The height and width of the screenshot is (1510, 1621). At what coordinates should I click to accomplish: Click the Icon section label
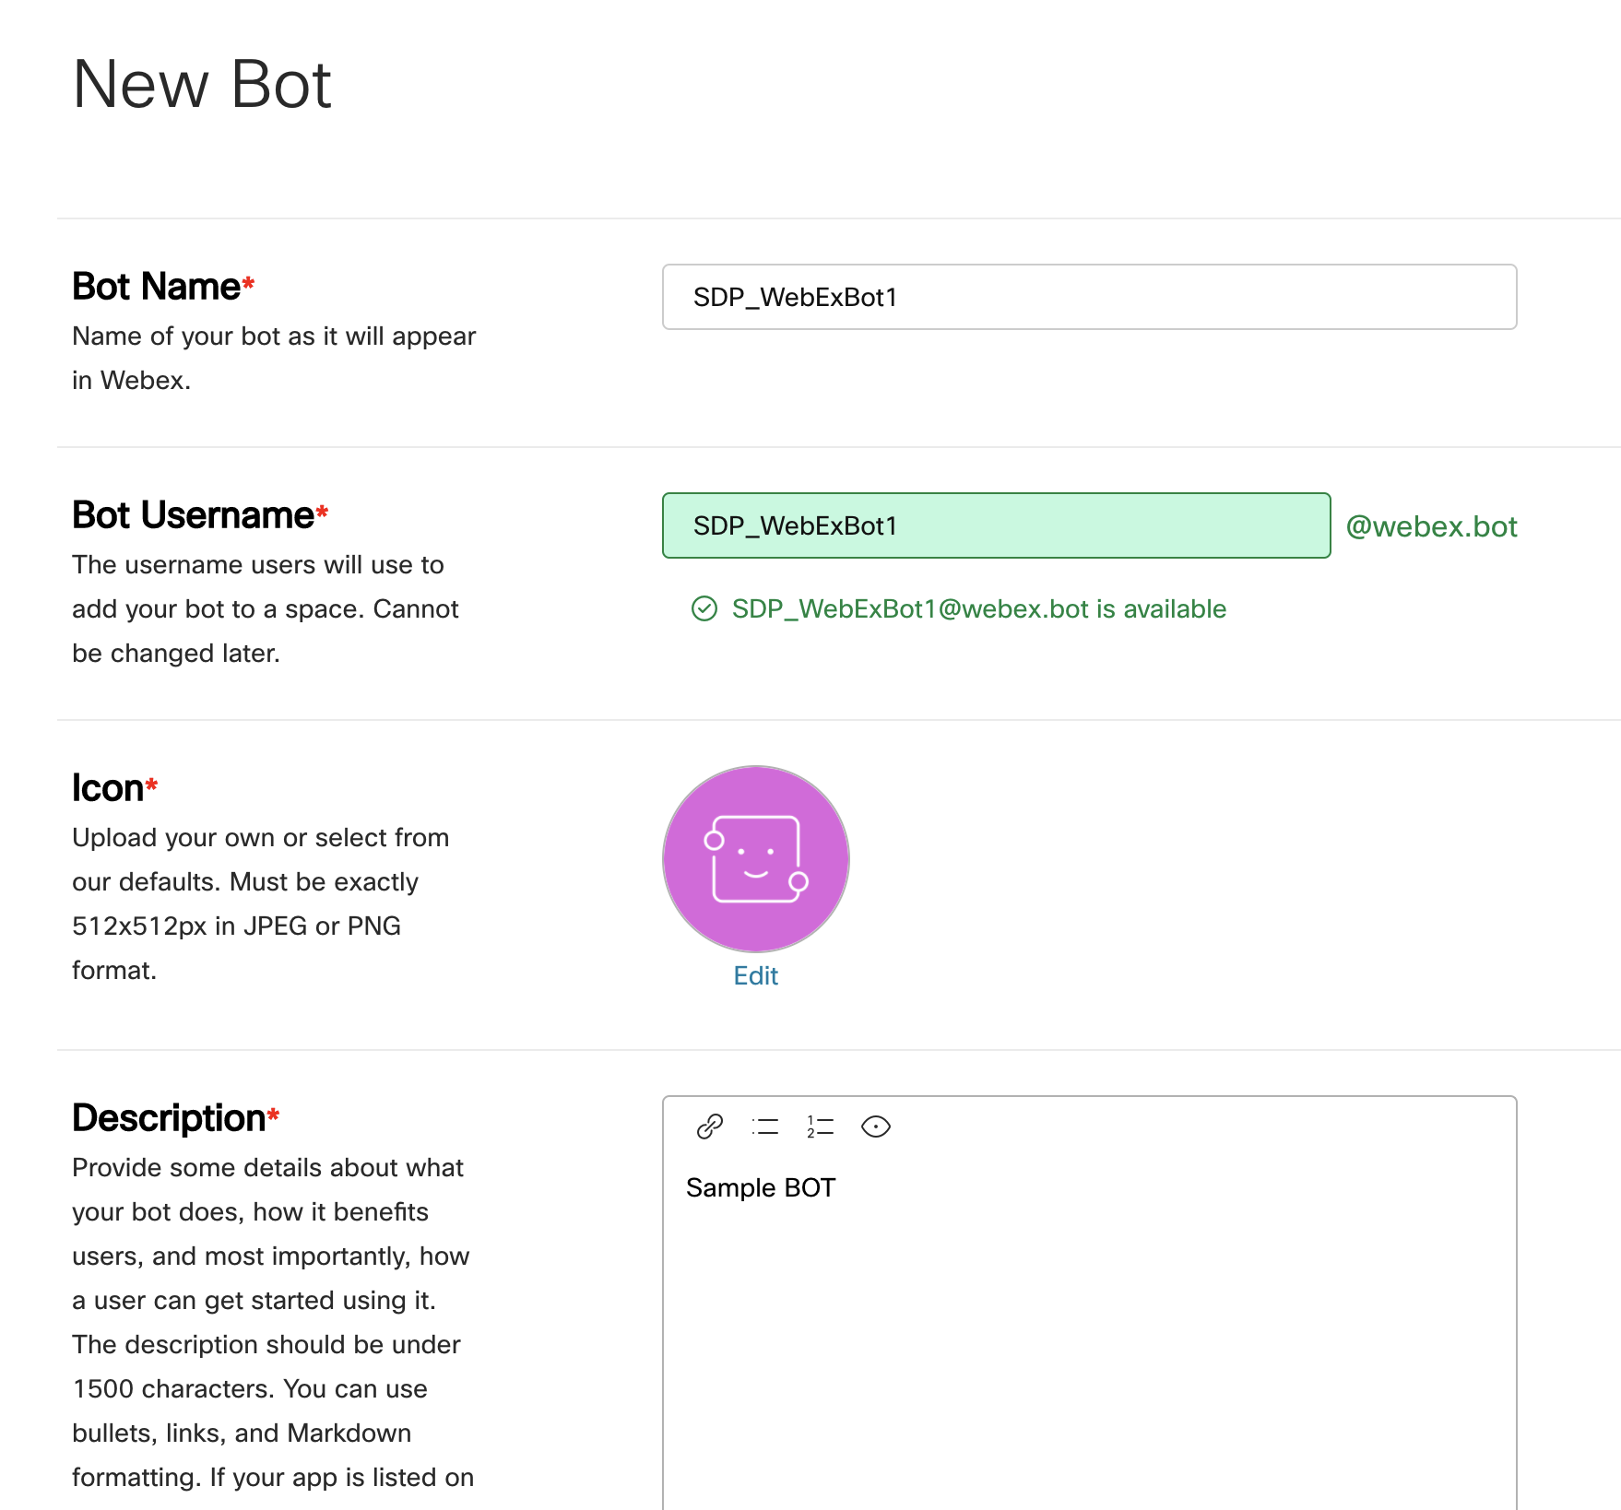click(108, 788)
